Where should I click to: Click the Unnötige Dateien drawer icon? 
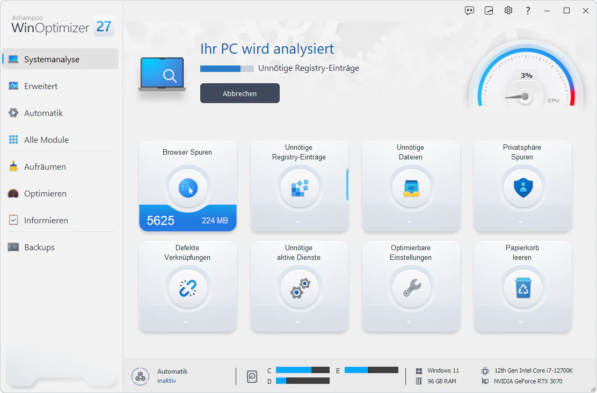pos(411,188)
